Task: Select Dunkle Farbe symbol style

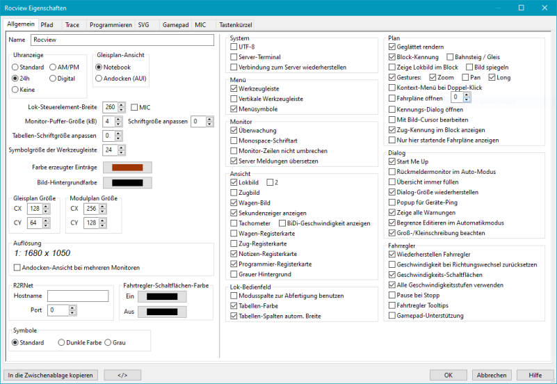Action: [x=62, y=342]
